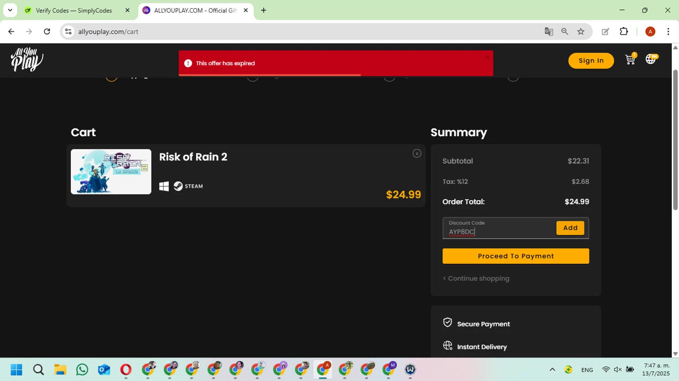Select the ALLYOUPLAY.COM browser tab

tap(195, 10)
